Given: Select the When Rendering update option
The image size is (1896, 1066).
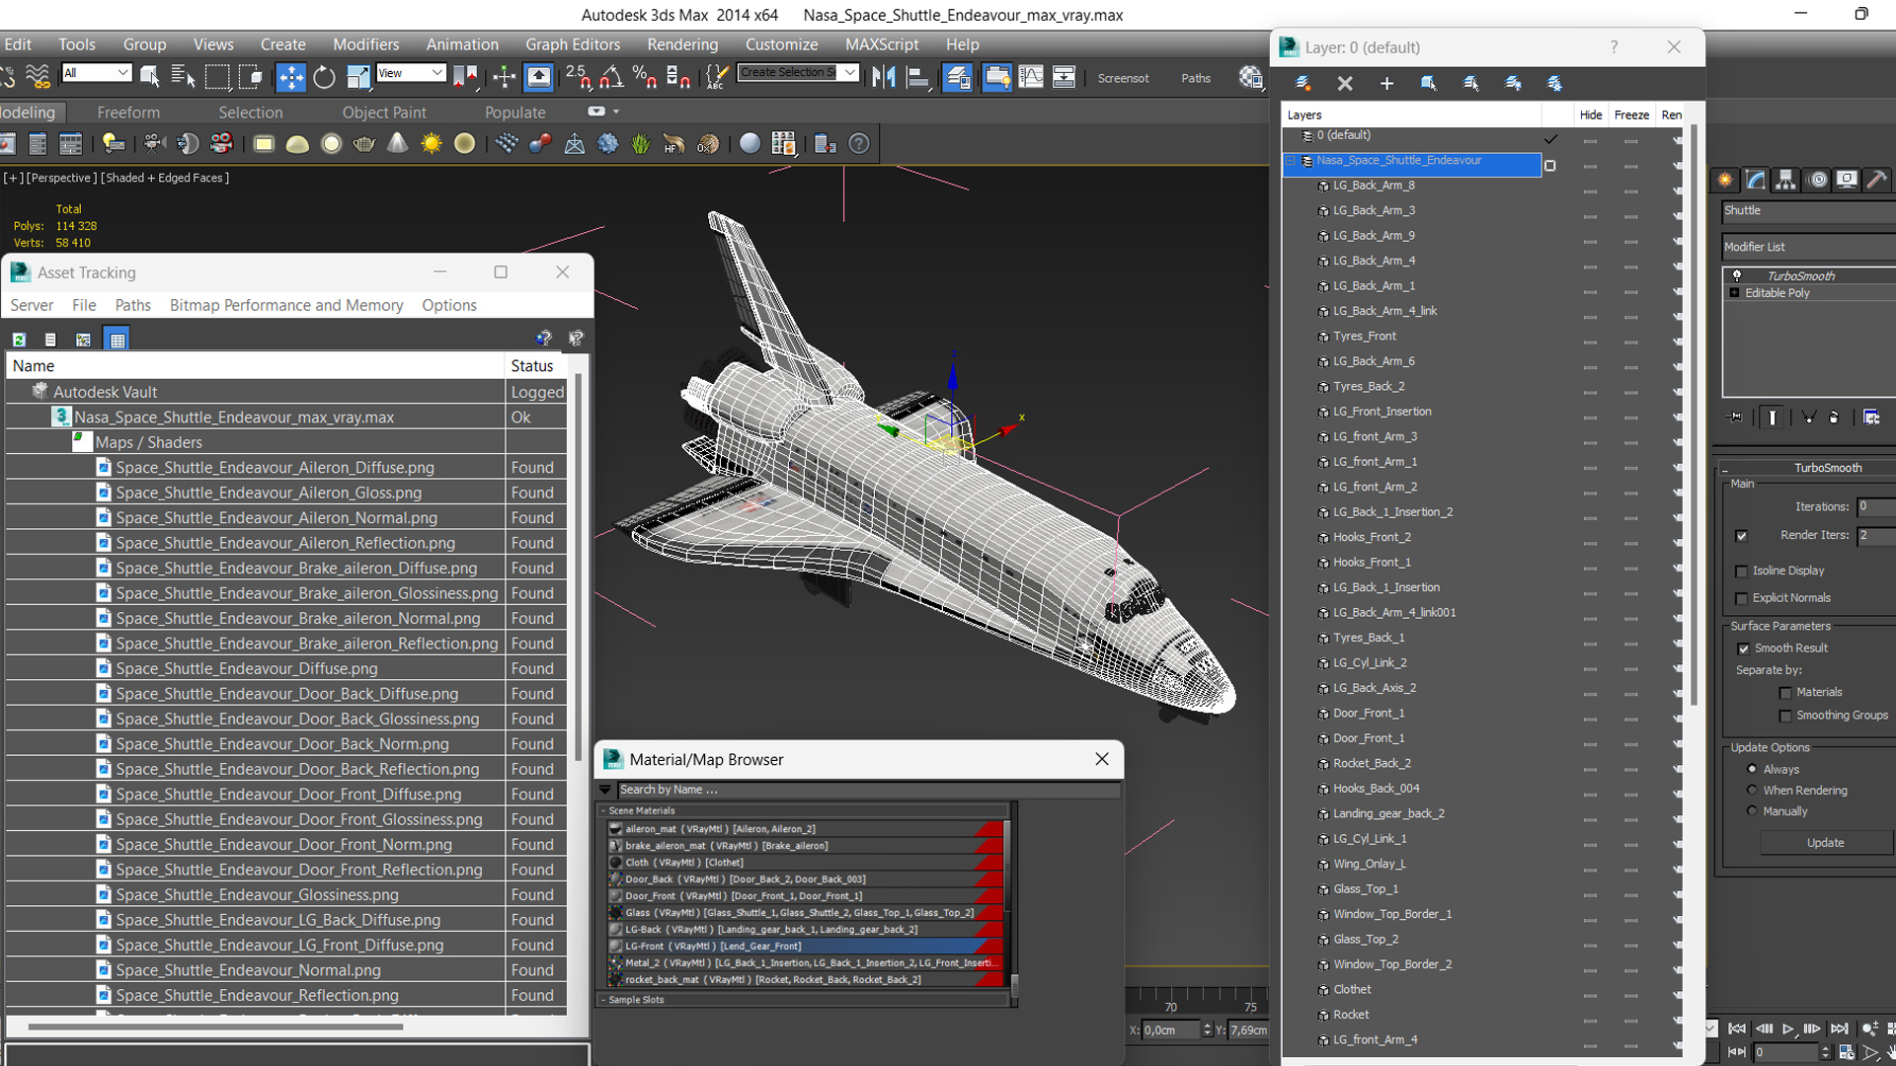Looking at the screenshot, I should (x=1753, y=790).
